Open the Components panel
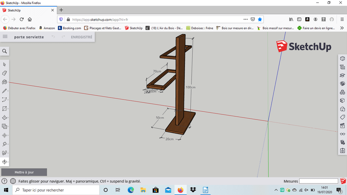 [342, 92]
